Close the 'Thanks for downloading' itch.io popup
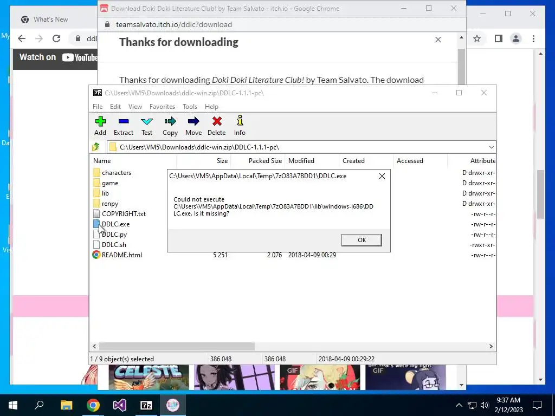The width and height of the screenshot is (555, 416). coord(438,40)
